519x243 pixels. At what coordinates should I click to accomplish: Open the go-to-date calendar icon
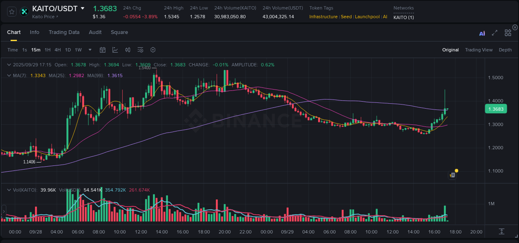tap(103, 50)
